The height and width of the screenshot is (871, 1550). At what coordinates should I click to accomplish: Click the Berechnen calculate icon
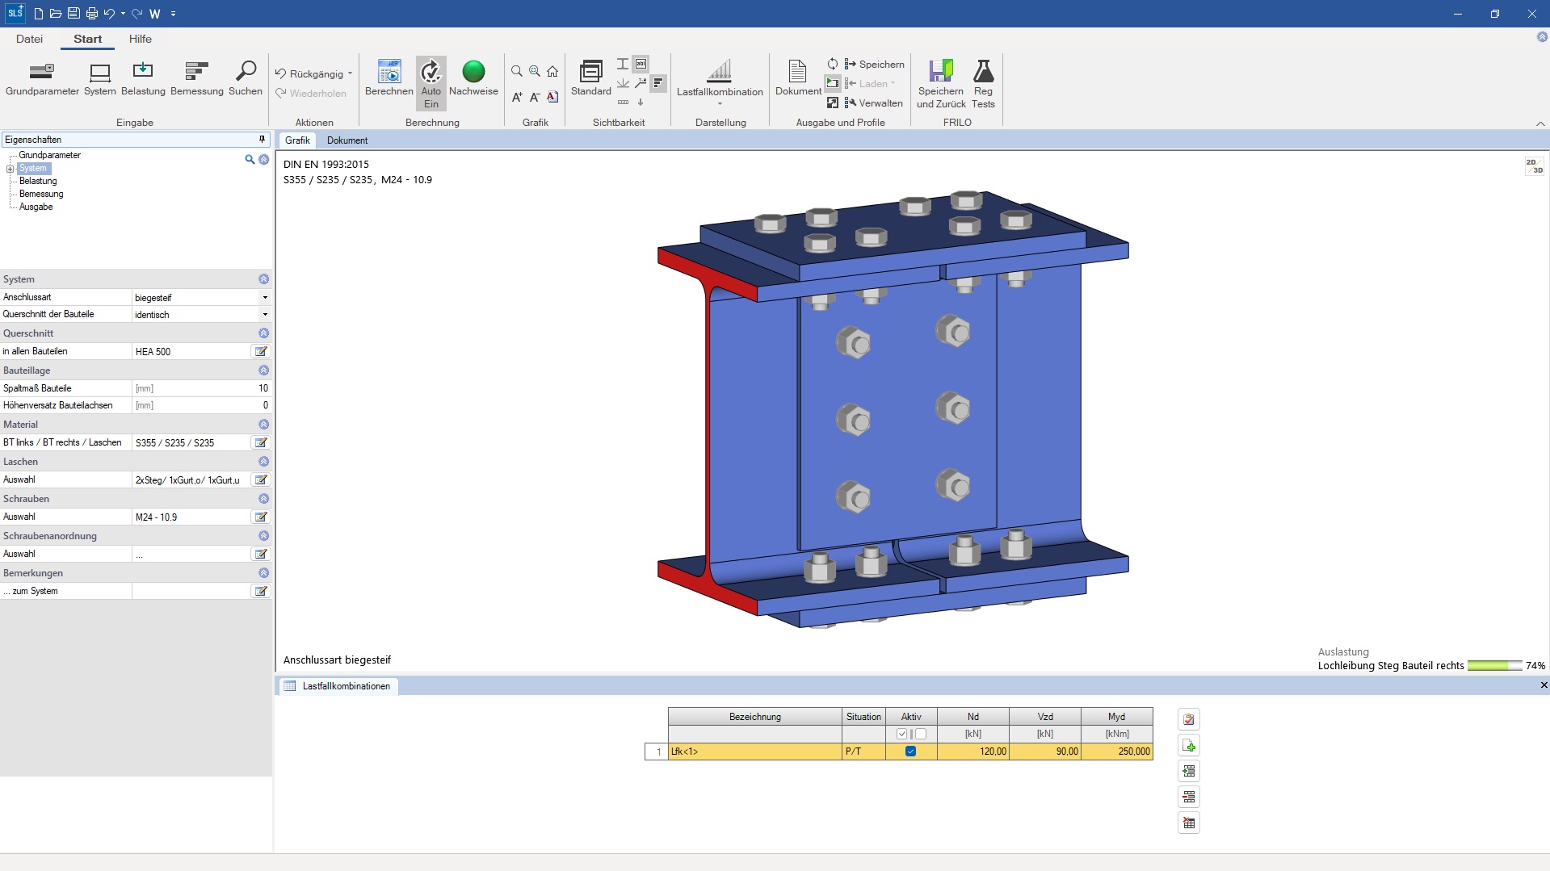(x=389, y=73)
